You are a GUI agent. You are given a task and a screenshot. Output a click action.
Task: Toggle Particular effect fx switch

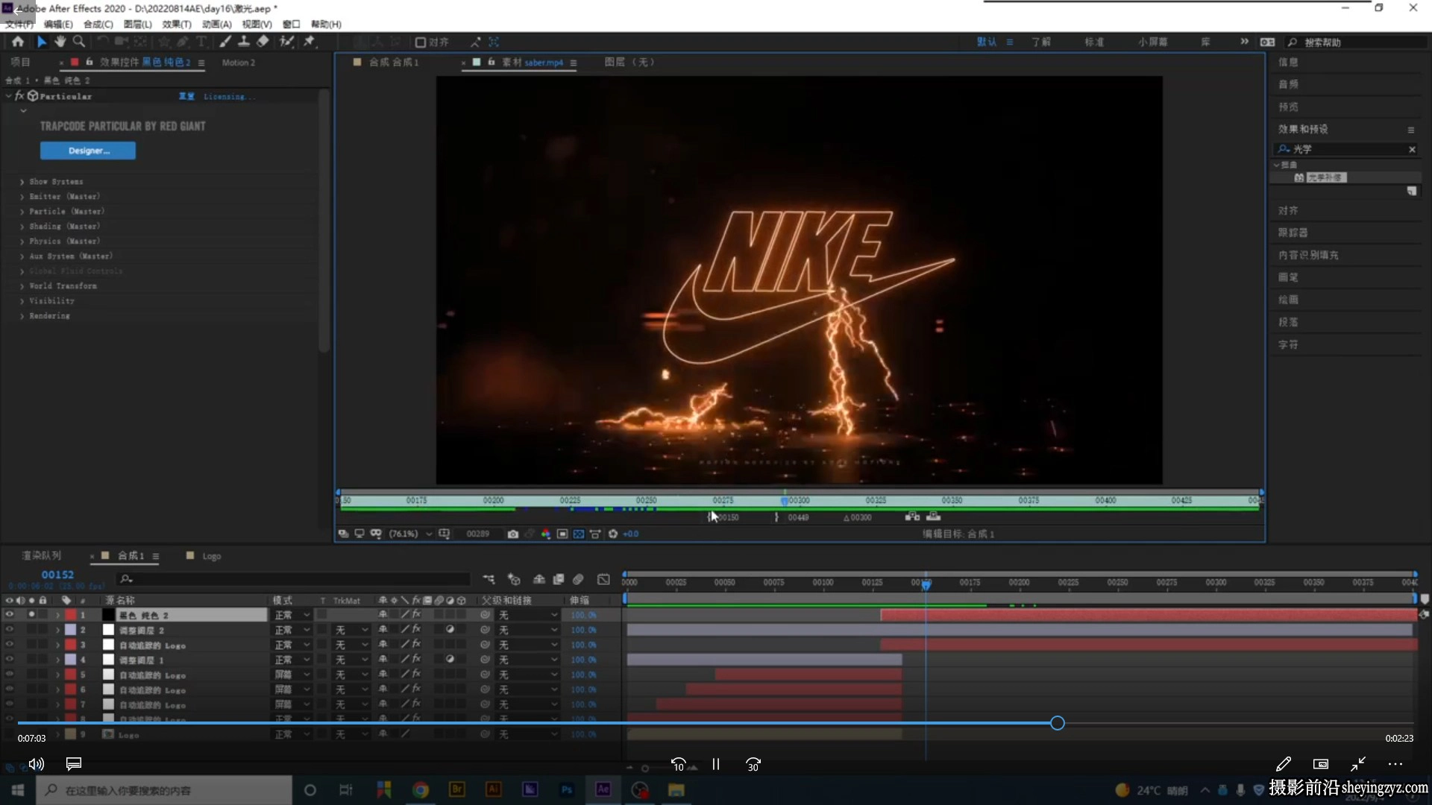(19, 96)
